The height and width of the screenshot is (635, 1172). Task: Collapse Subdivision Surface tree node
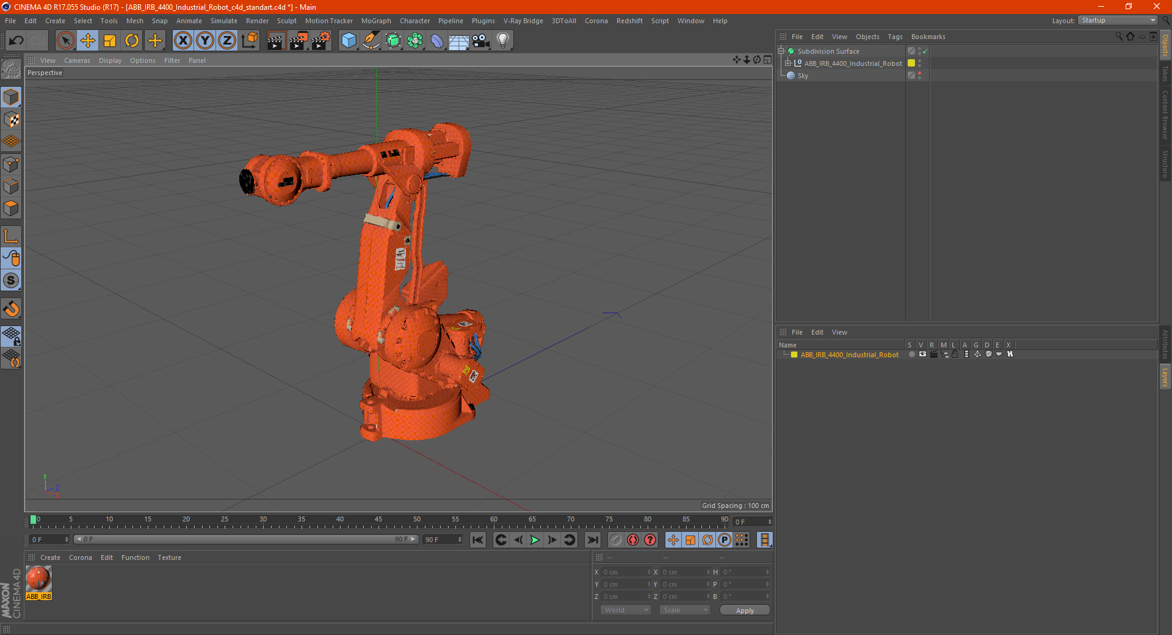[x=781, y=51]
